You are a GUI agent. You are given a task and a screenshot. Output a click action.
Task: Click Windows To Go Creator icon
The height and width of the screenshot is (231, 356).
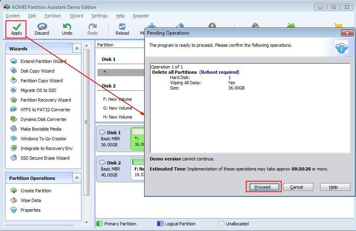[x=14, y=138]
